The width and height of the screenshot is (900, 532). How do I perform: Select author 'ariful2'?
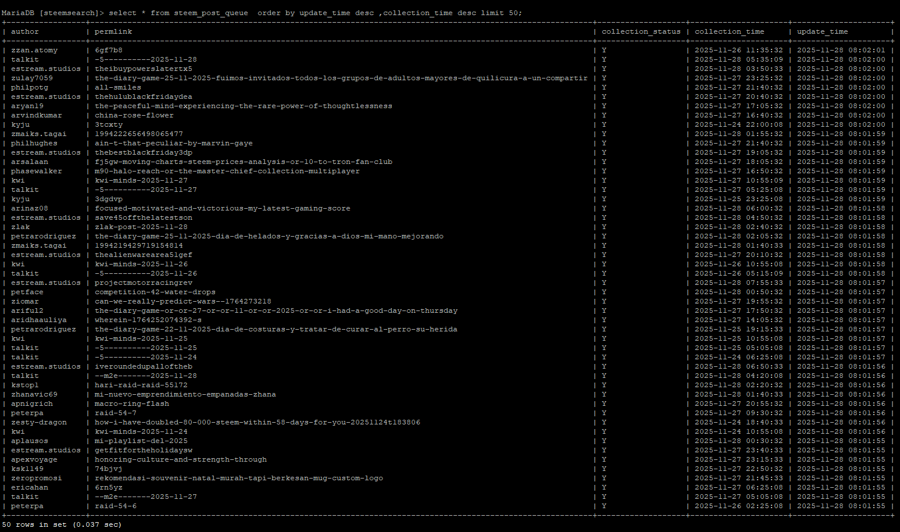coord(27,310)
